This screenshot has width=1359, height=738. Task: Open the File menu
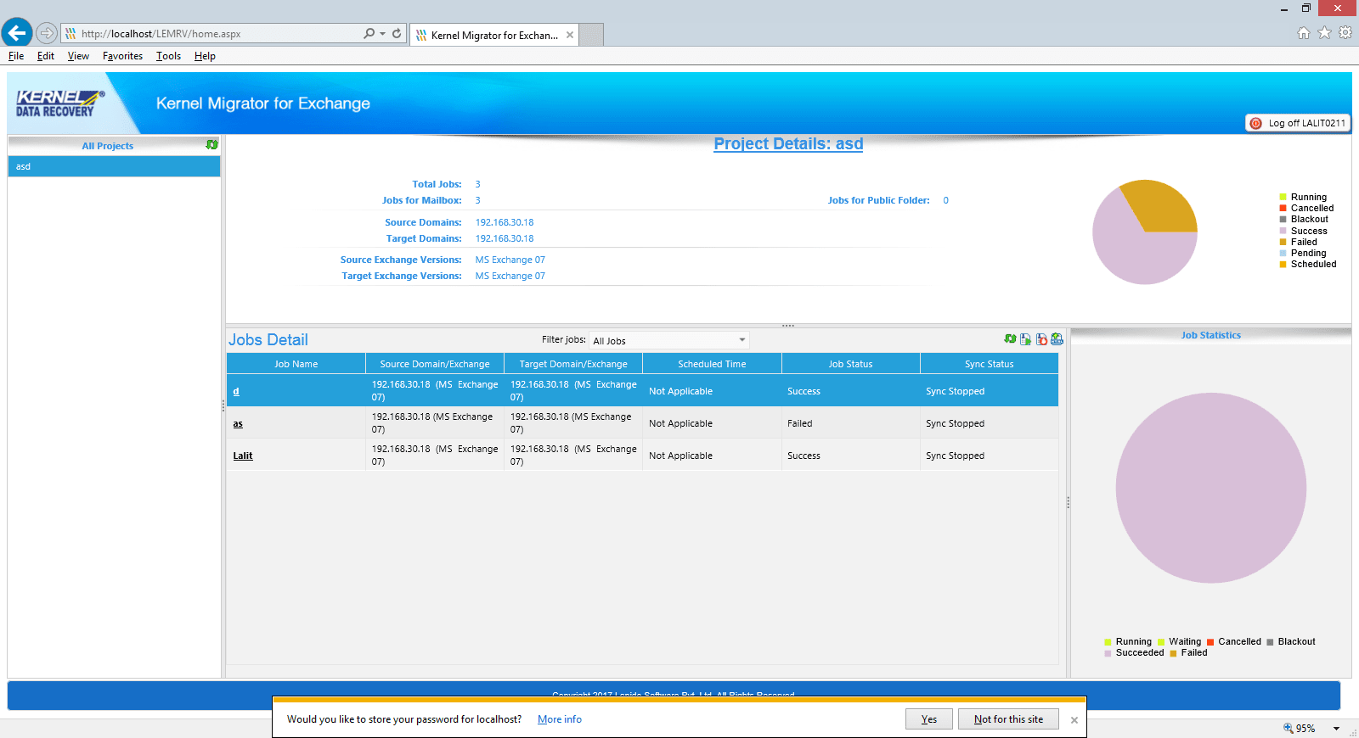[x=16, y=56]
